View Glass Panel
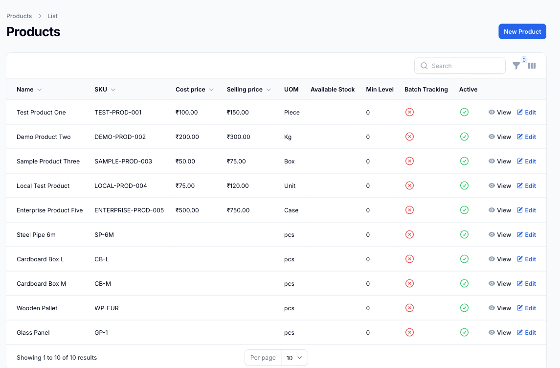560x368 pixels. [500, 333]
